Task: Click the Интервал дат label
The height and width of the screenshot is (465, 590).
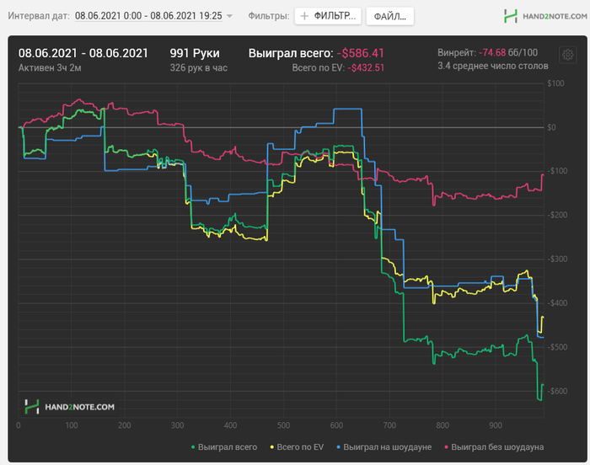Action: 39,16
